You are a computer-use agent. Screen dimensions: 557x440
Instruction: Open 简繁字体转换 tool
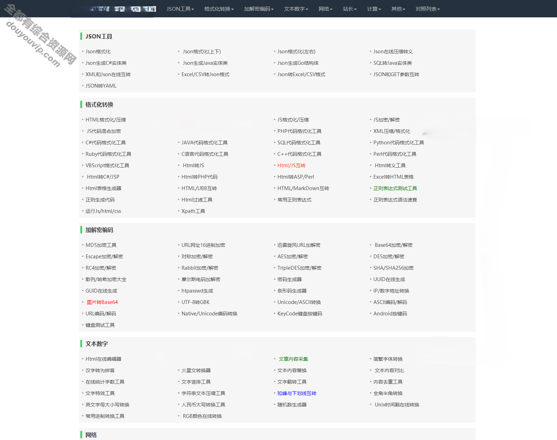click(x=388, y=359)
